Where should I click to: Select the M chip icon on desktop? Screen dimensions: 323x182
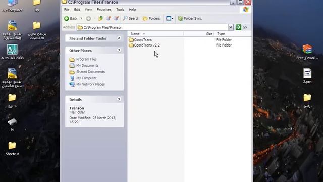[12, 124]
